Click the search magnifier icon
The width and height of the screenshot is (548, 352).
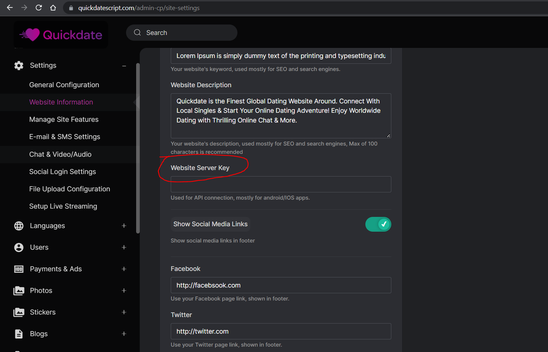click(x=137, y=33)
